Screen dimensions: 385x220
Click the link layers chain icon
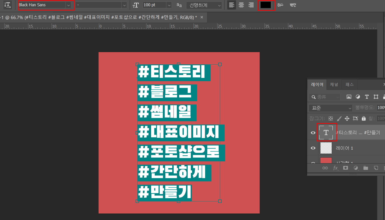pyautogui.click(x=325, y=168)
